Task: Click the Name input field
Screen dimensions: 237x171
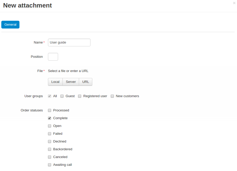Action: pos(69,42)
